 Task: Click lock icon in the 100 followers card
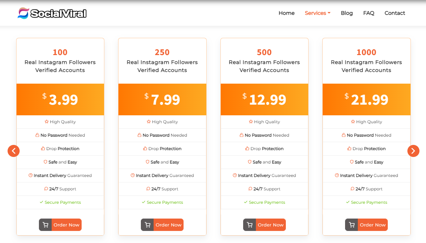(x=37, y=135)
